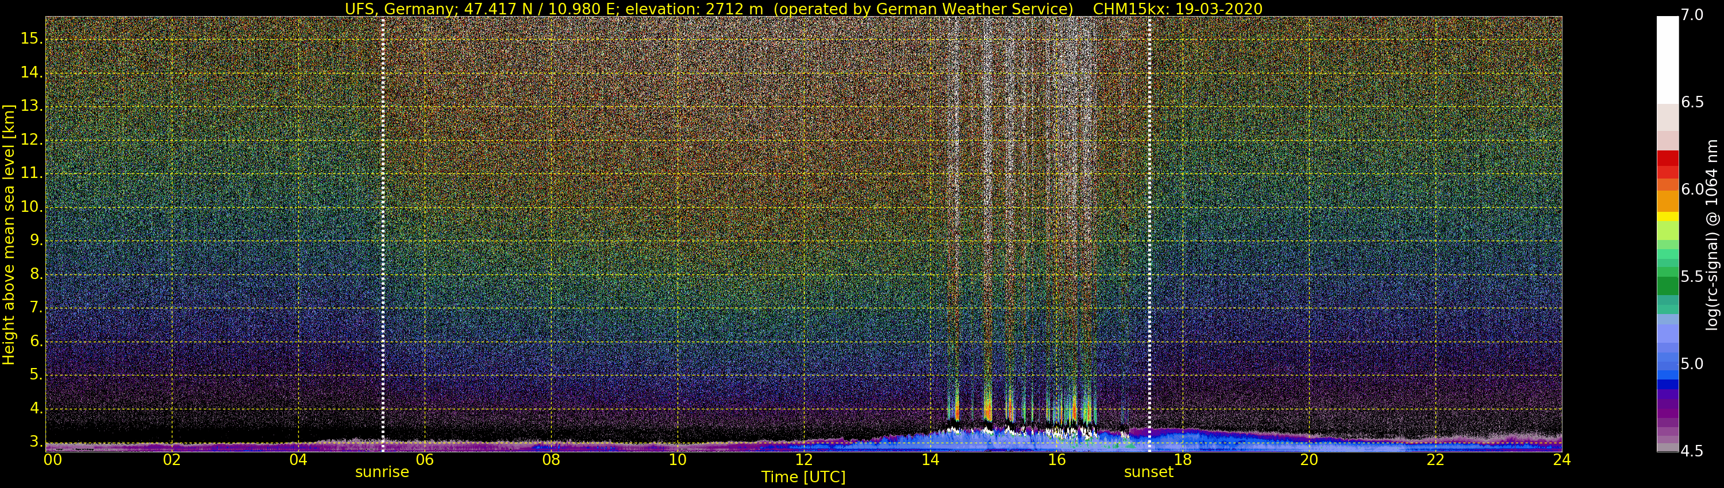
Task: Click the "06" tick on the time axis
Action: tap(425, 460)
